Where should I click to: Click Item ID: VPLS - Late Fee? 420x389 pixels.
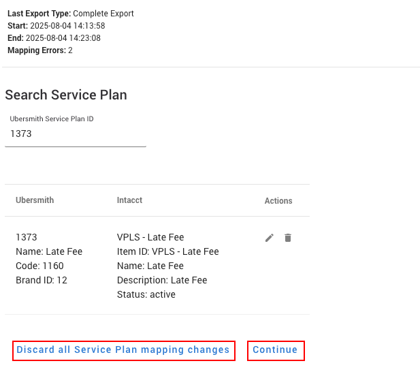point(168,251)
